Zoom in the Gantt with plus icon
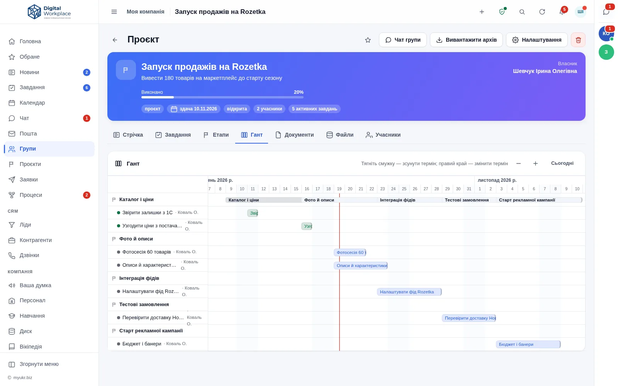 535,164
